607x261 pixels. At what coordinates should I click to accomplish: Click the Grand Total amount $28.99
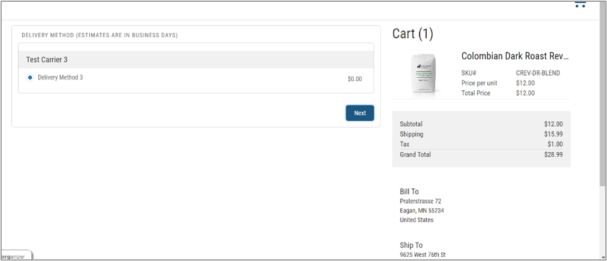tap(553, 155)
